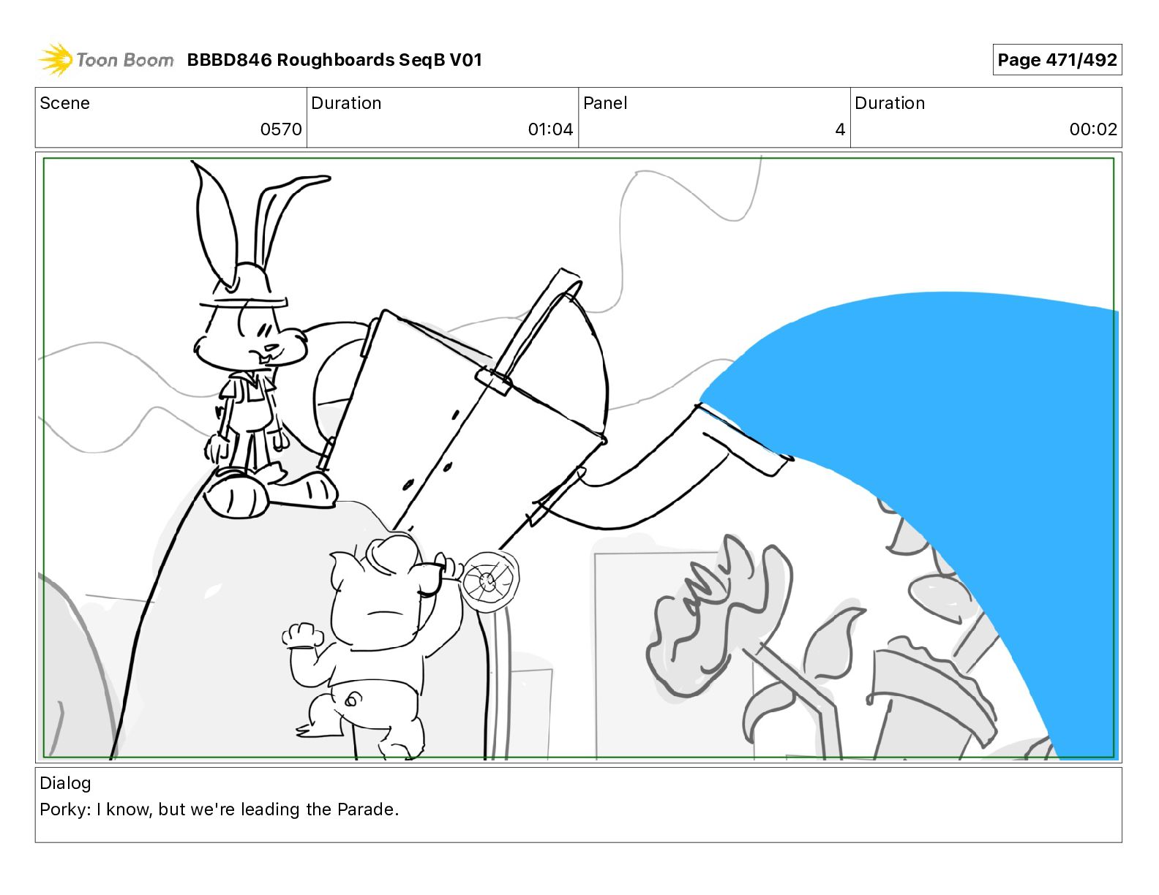Click the storyboard panel drawing
1159x895 pixels.
click(x=578, y=458)
